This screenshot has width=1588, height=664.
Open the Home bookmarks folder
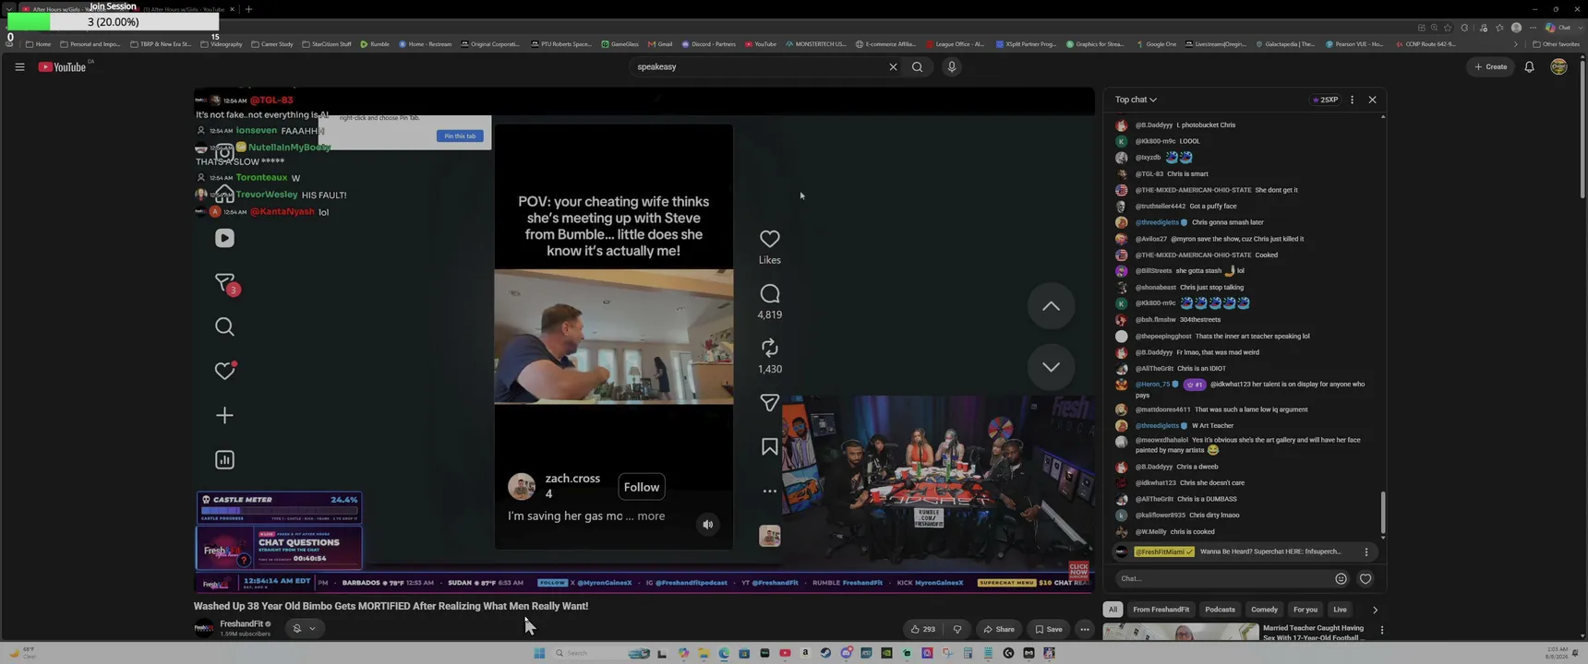pos(38,44)
